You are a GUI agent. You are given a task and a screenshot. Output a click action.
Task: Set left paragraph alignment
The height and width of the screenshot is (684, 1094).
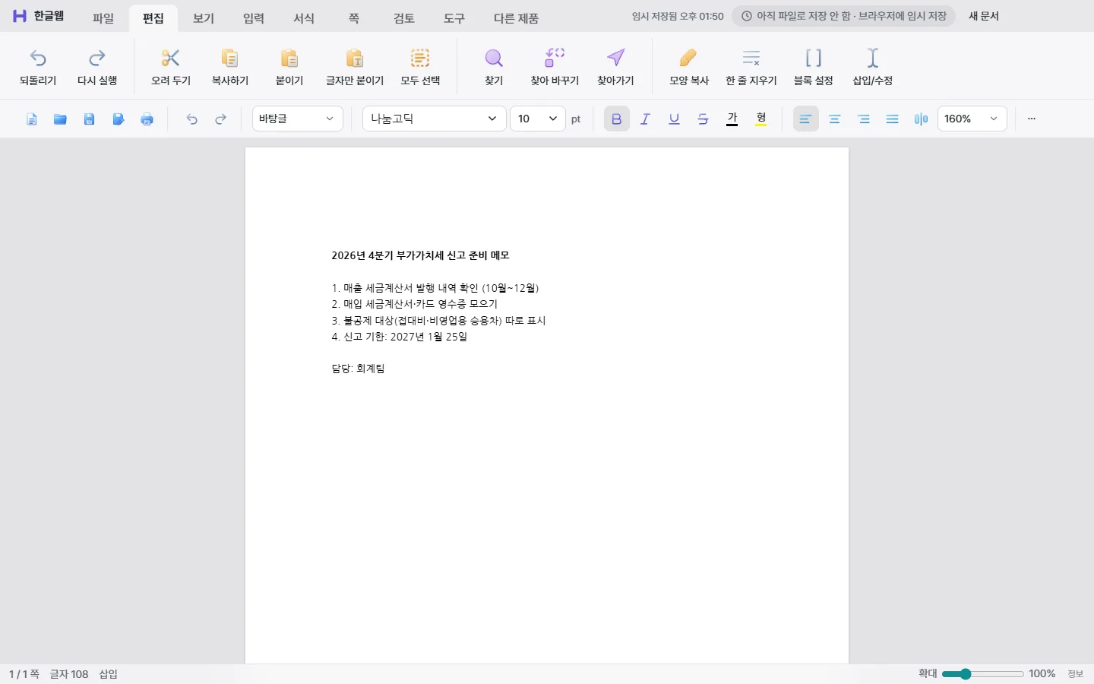click(x=805, y=119)
